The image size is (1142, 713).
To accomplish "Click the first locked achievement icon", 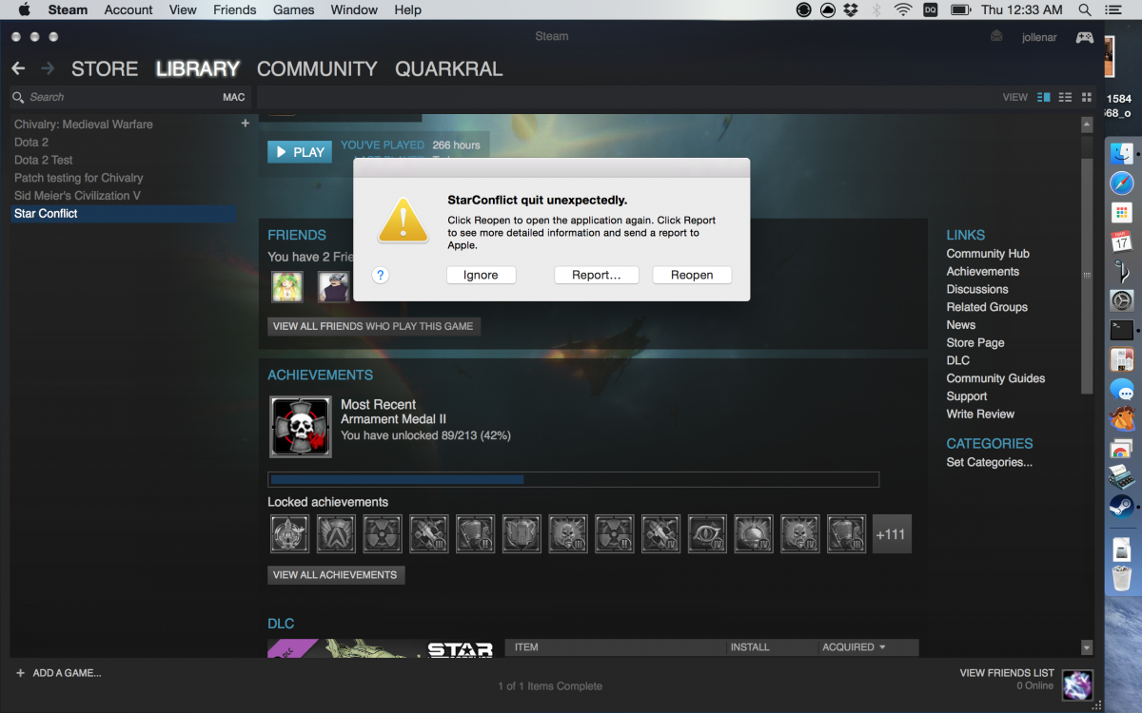I will [x=289, y=534].
